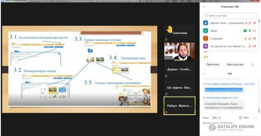Image resolution: width=261 pixels, height=136 pixels.
Task: Toggle the organizer Дархан's crossed-out camera icon
Action: click(x=254, y=23)
